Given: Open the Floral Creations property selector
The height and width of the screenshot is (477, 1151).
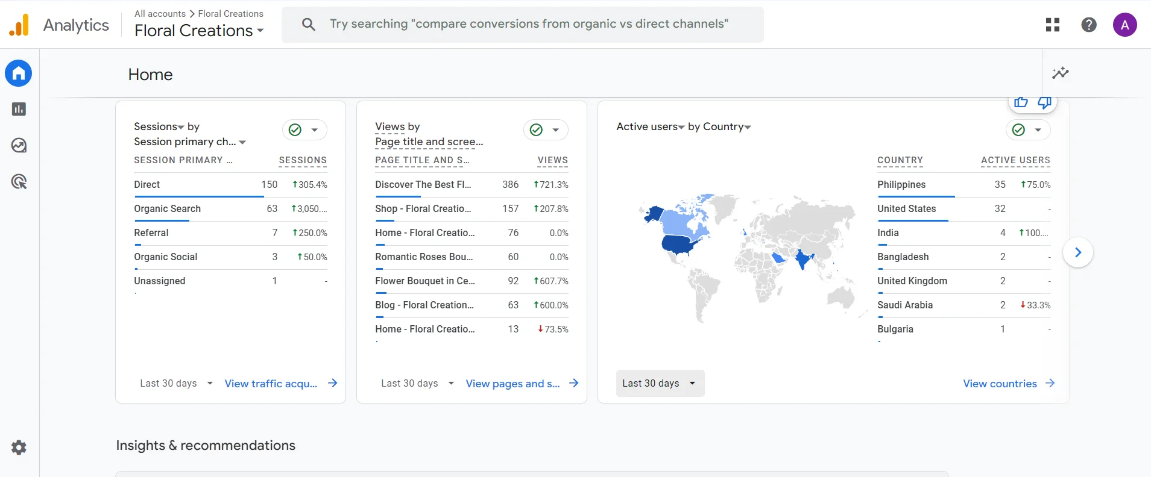Looking at the screenshot, I should (x=199, y=30).
